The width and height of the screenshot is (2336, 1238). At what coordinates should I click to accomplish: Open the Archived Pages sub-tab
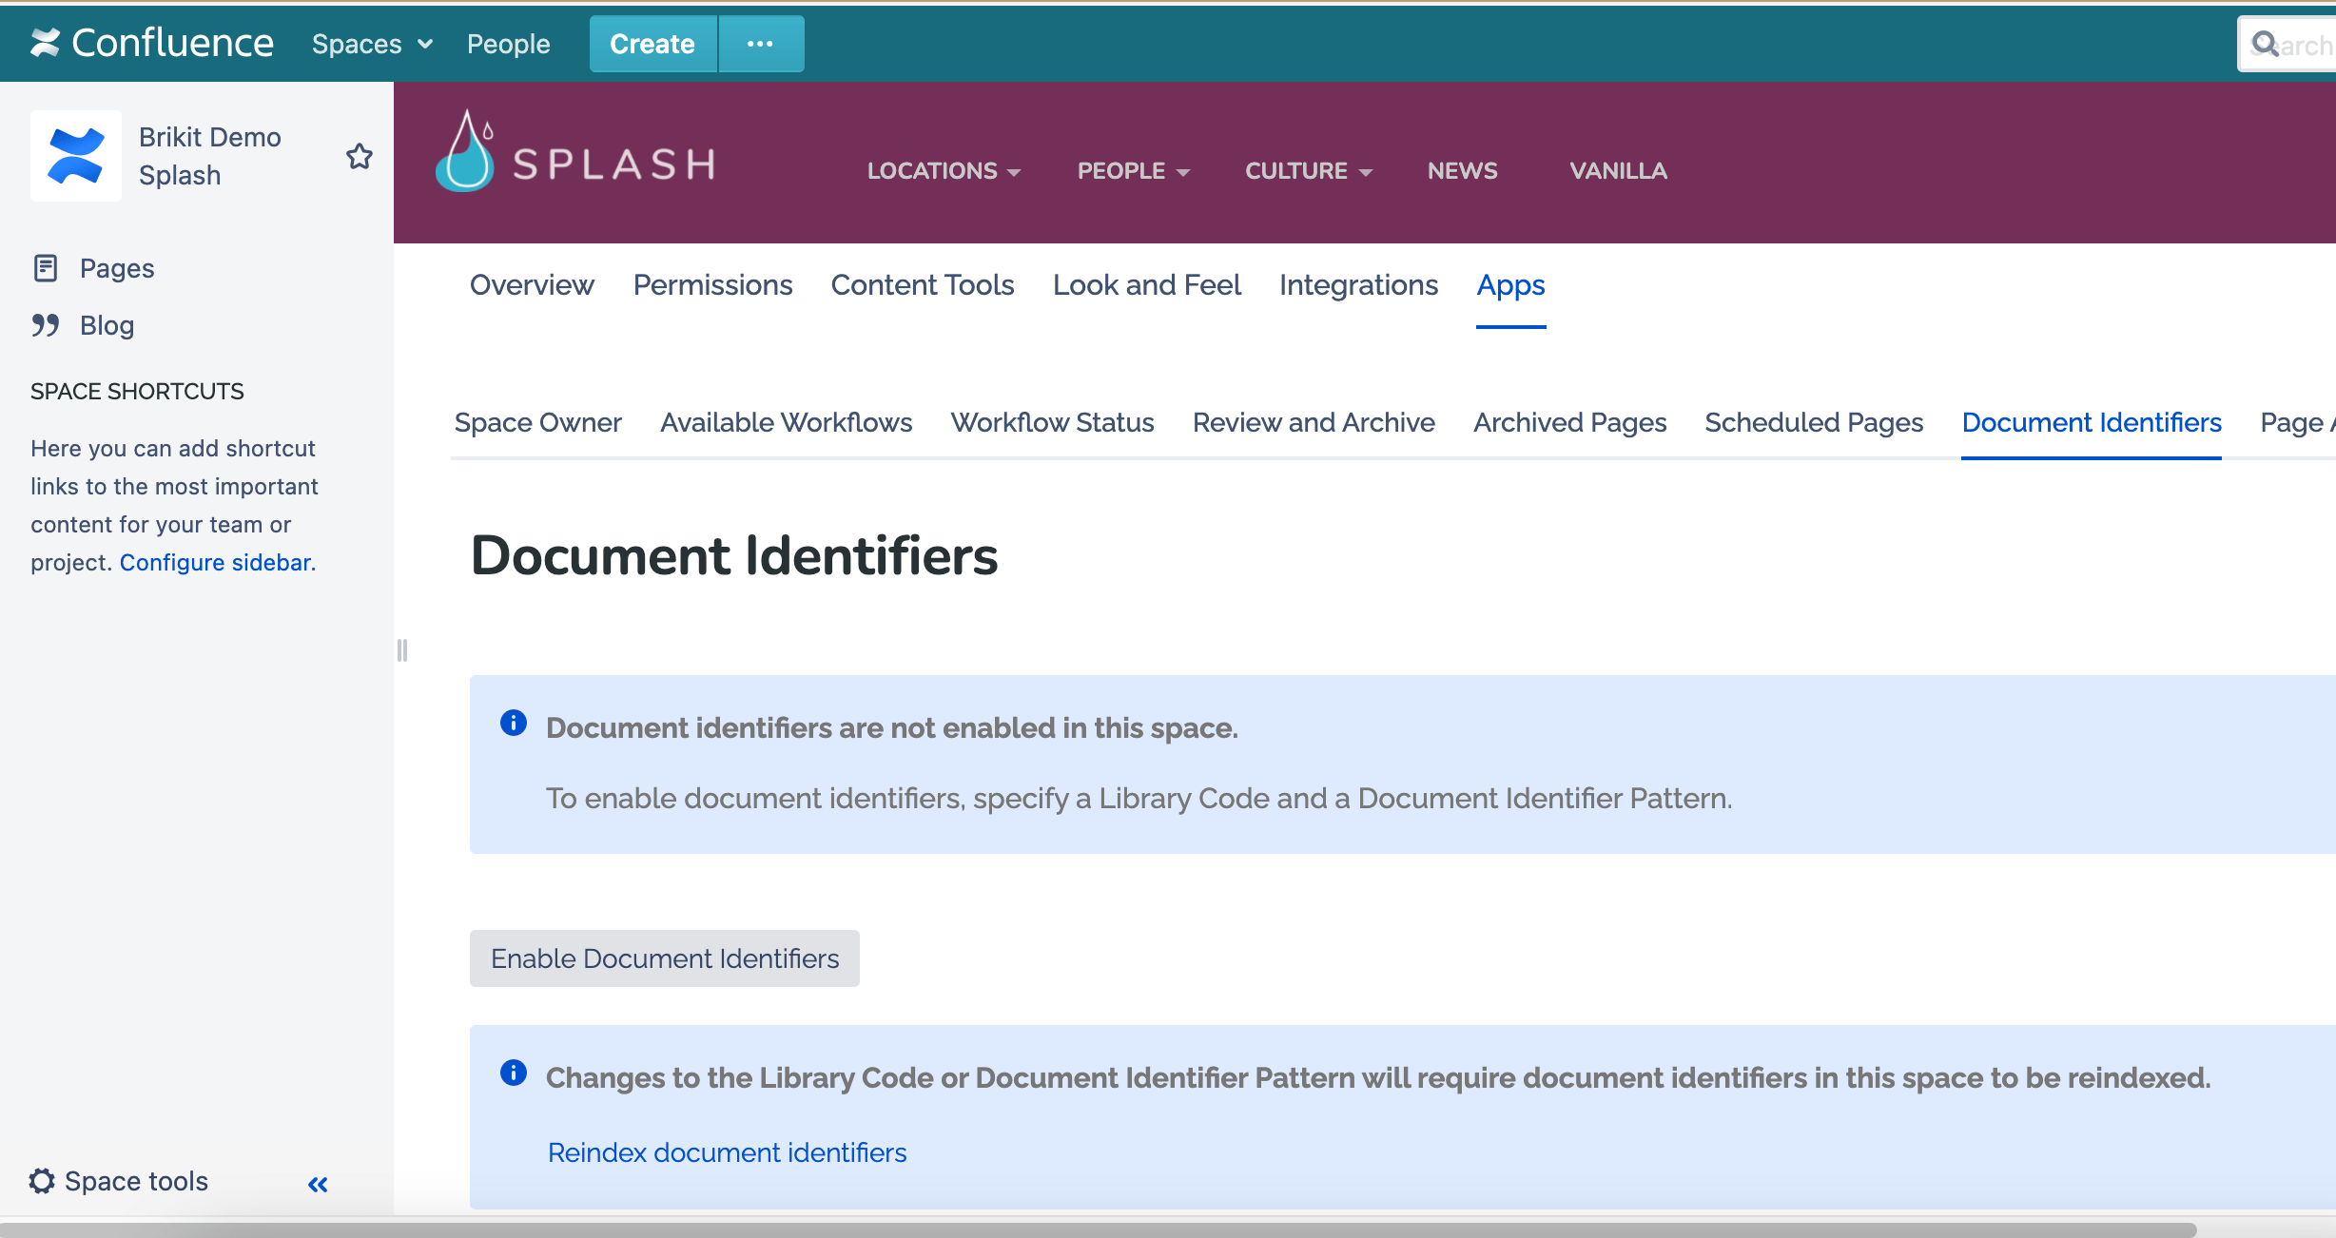click(1569, 422)
